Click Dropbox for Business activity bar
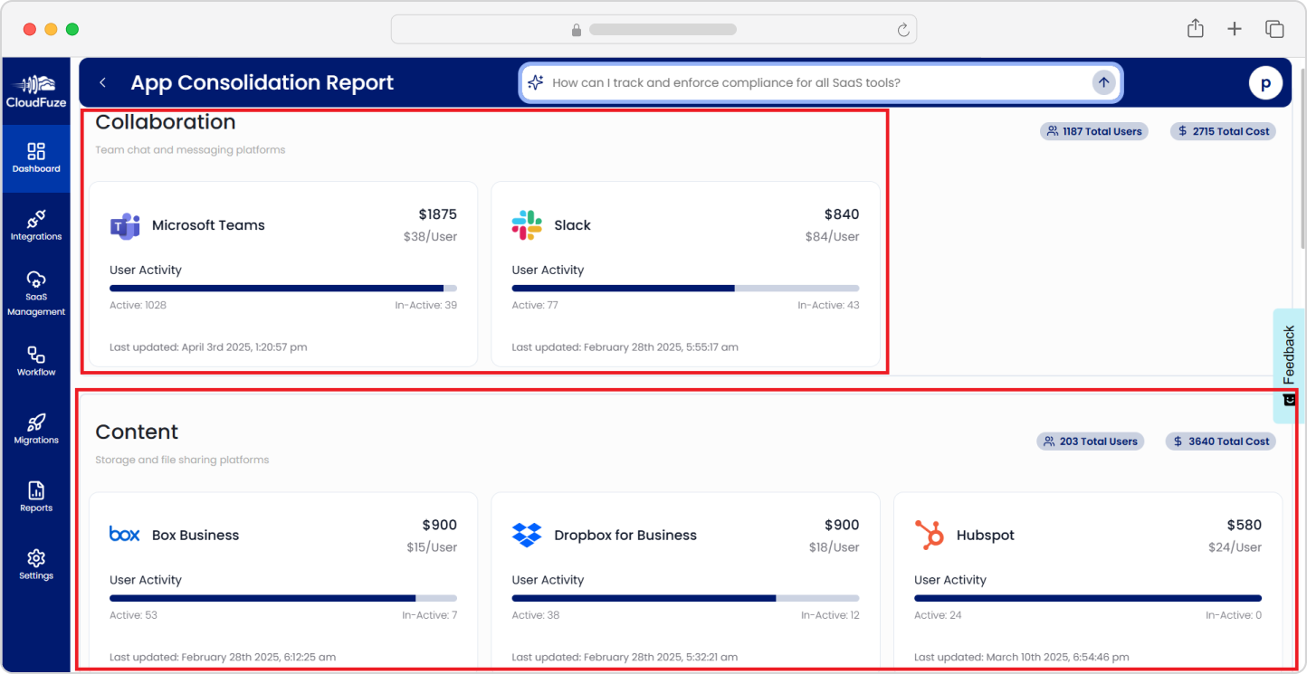 pyautogui.click(x=685, y=598)
